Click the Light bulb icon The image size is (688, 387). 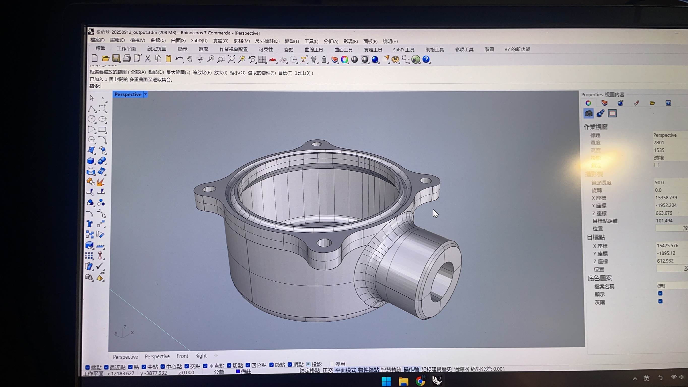click(x=314, y=59)
